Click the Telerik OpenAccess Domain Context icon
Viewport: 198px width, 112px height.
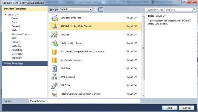(x=54, y=94)
